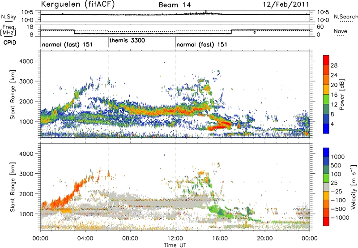Screen dimensions: 358x248
Task: Click the 'Power [dB]' colorbar label
Action: coord(341,94)
